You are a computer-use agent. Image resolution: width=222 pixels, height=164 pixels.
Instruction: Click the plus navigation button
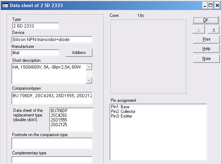(214, 30)
